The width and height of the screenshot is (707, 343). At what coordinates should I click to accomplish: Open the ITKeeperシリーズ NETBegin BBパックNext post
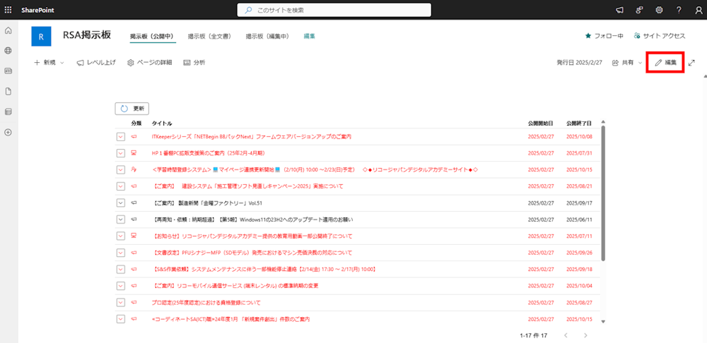click(252, 137)
